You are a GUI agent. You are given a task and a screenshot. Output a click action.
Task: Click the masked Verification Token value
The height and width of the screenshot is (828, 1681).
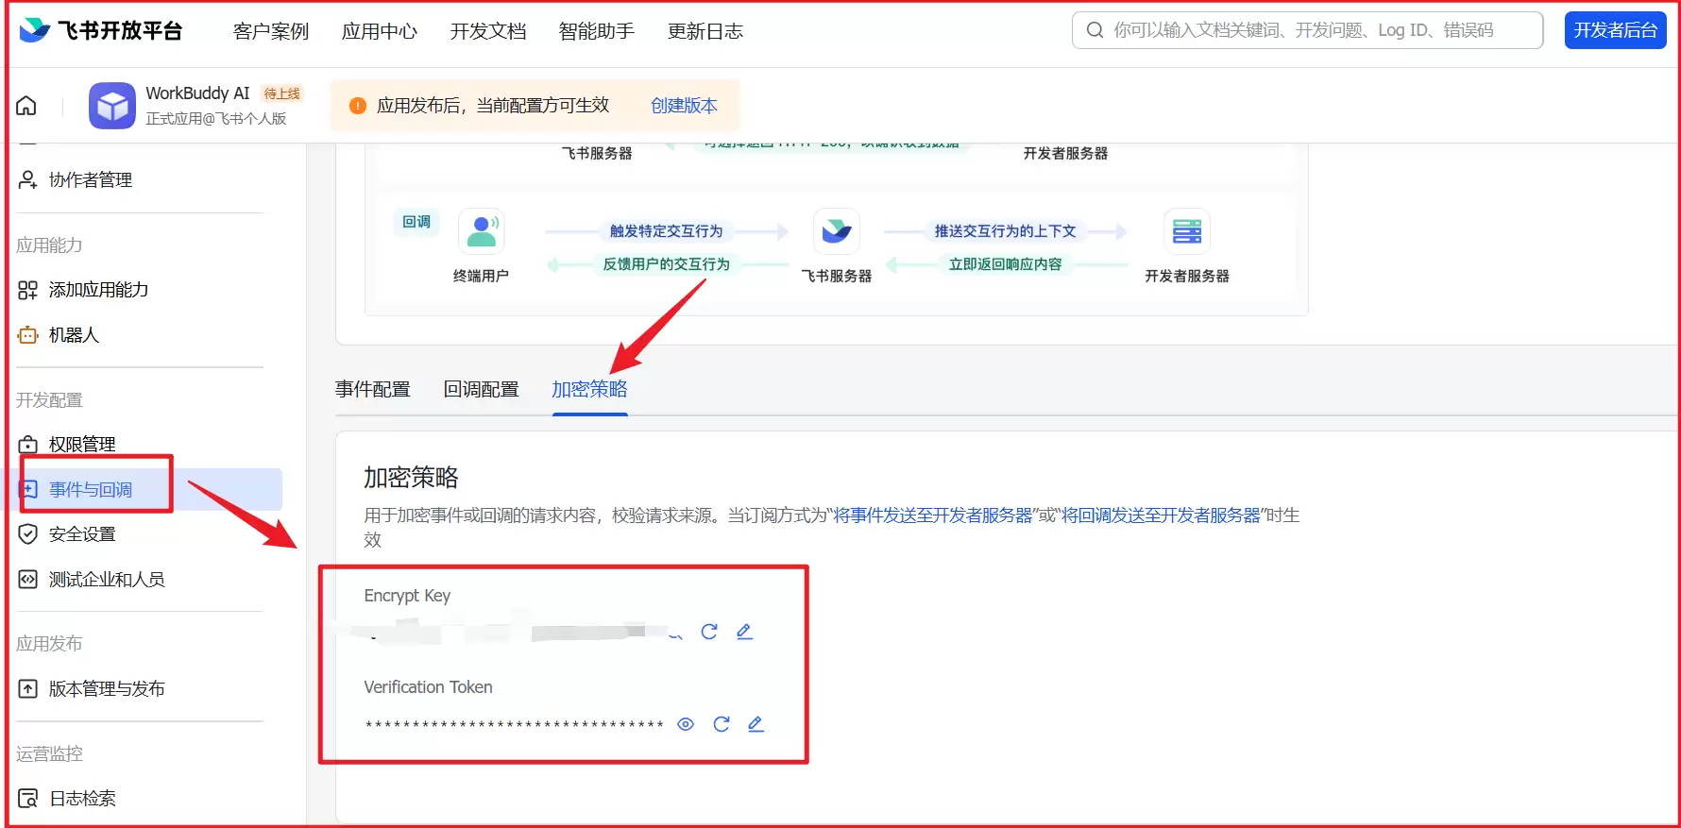pos(515,725)
